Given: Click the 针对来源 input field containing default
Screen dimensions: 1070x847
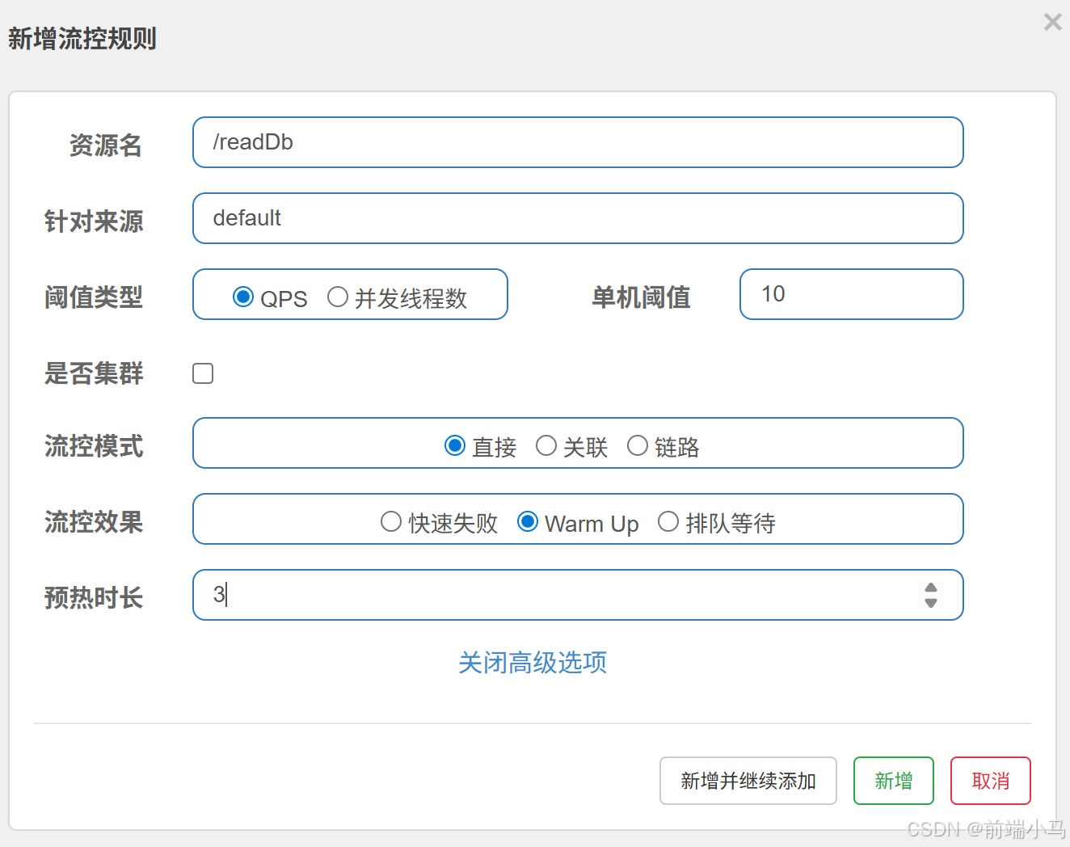Looking at the screenshot, I should [x=578, y=218].
